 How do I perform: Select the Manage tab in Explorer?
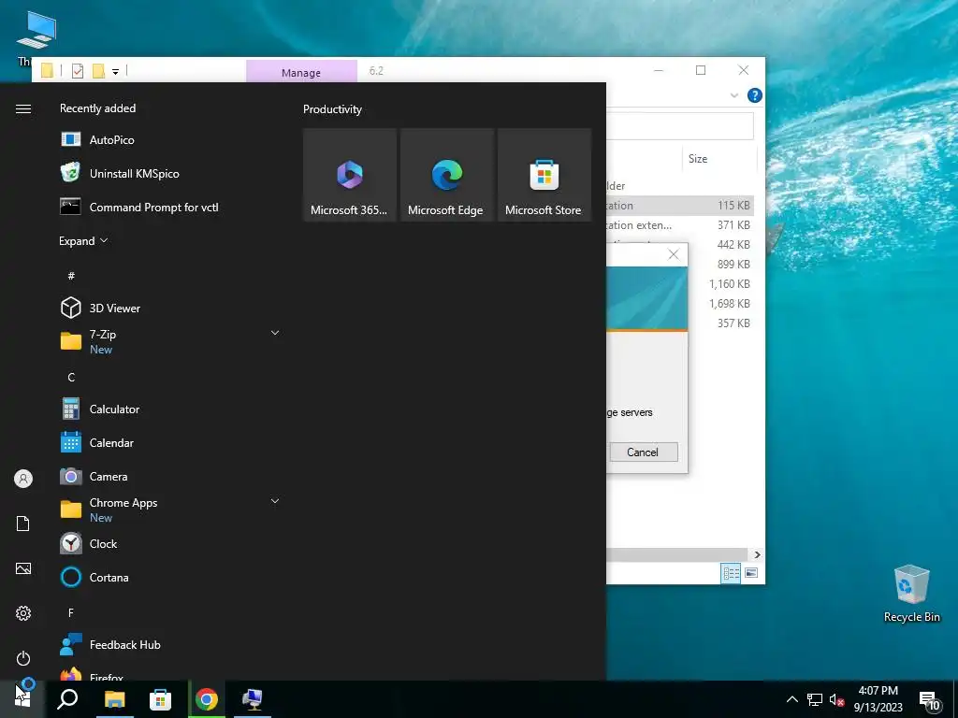(301, 72)
